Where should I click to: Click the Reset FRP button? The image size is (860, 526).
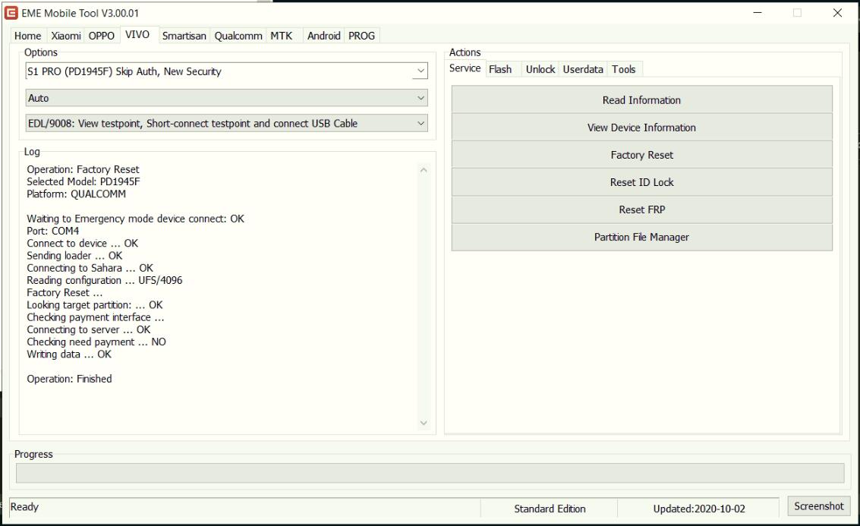pos(641,209)
